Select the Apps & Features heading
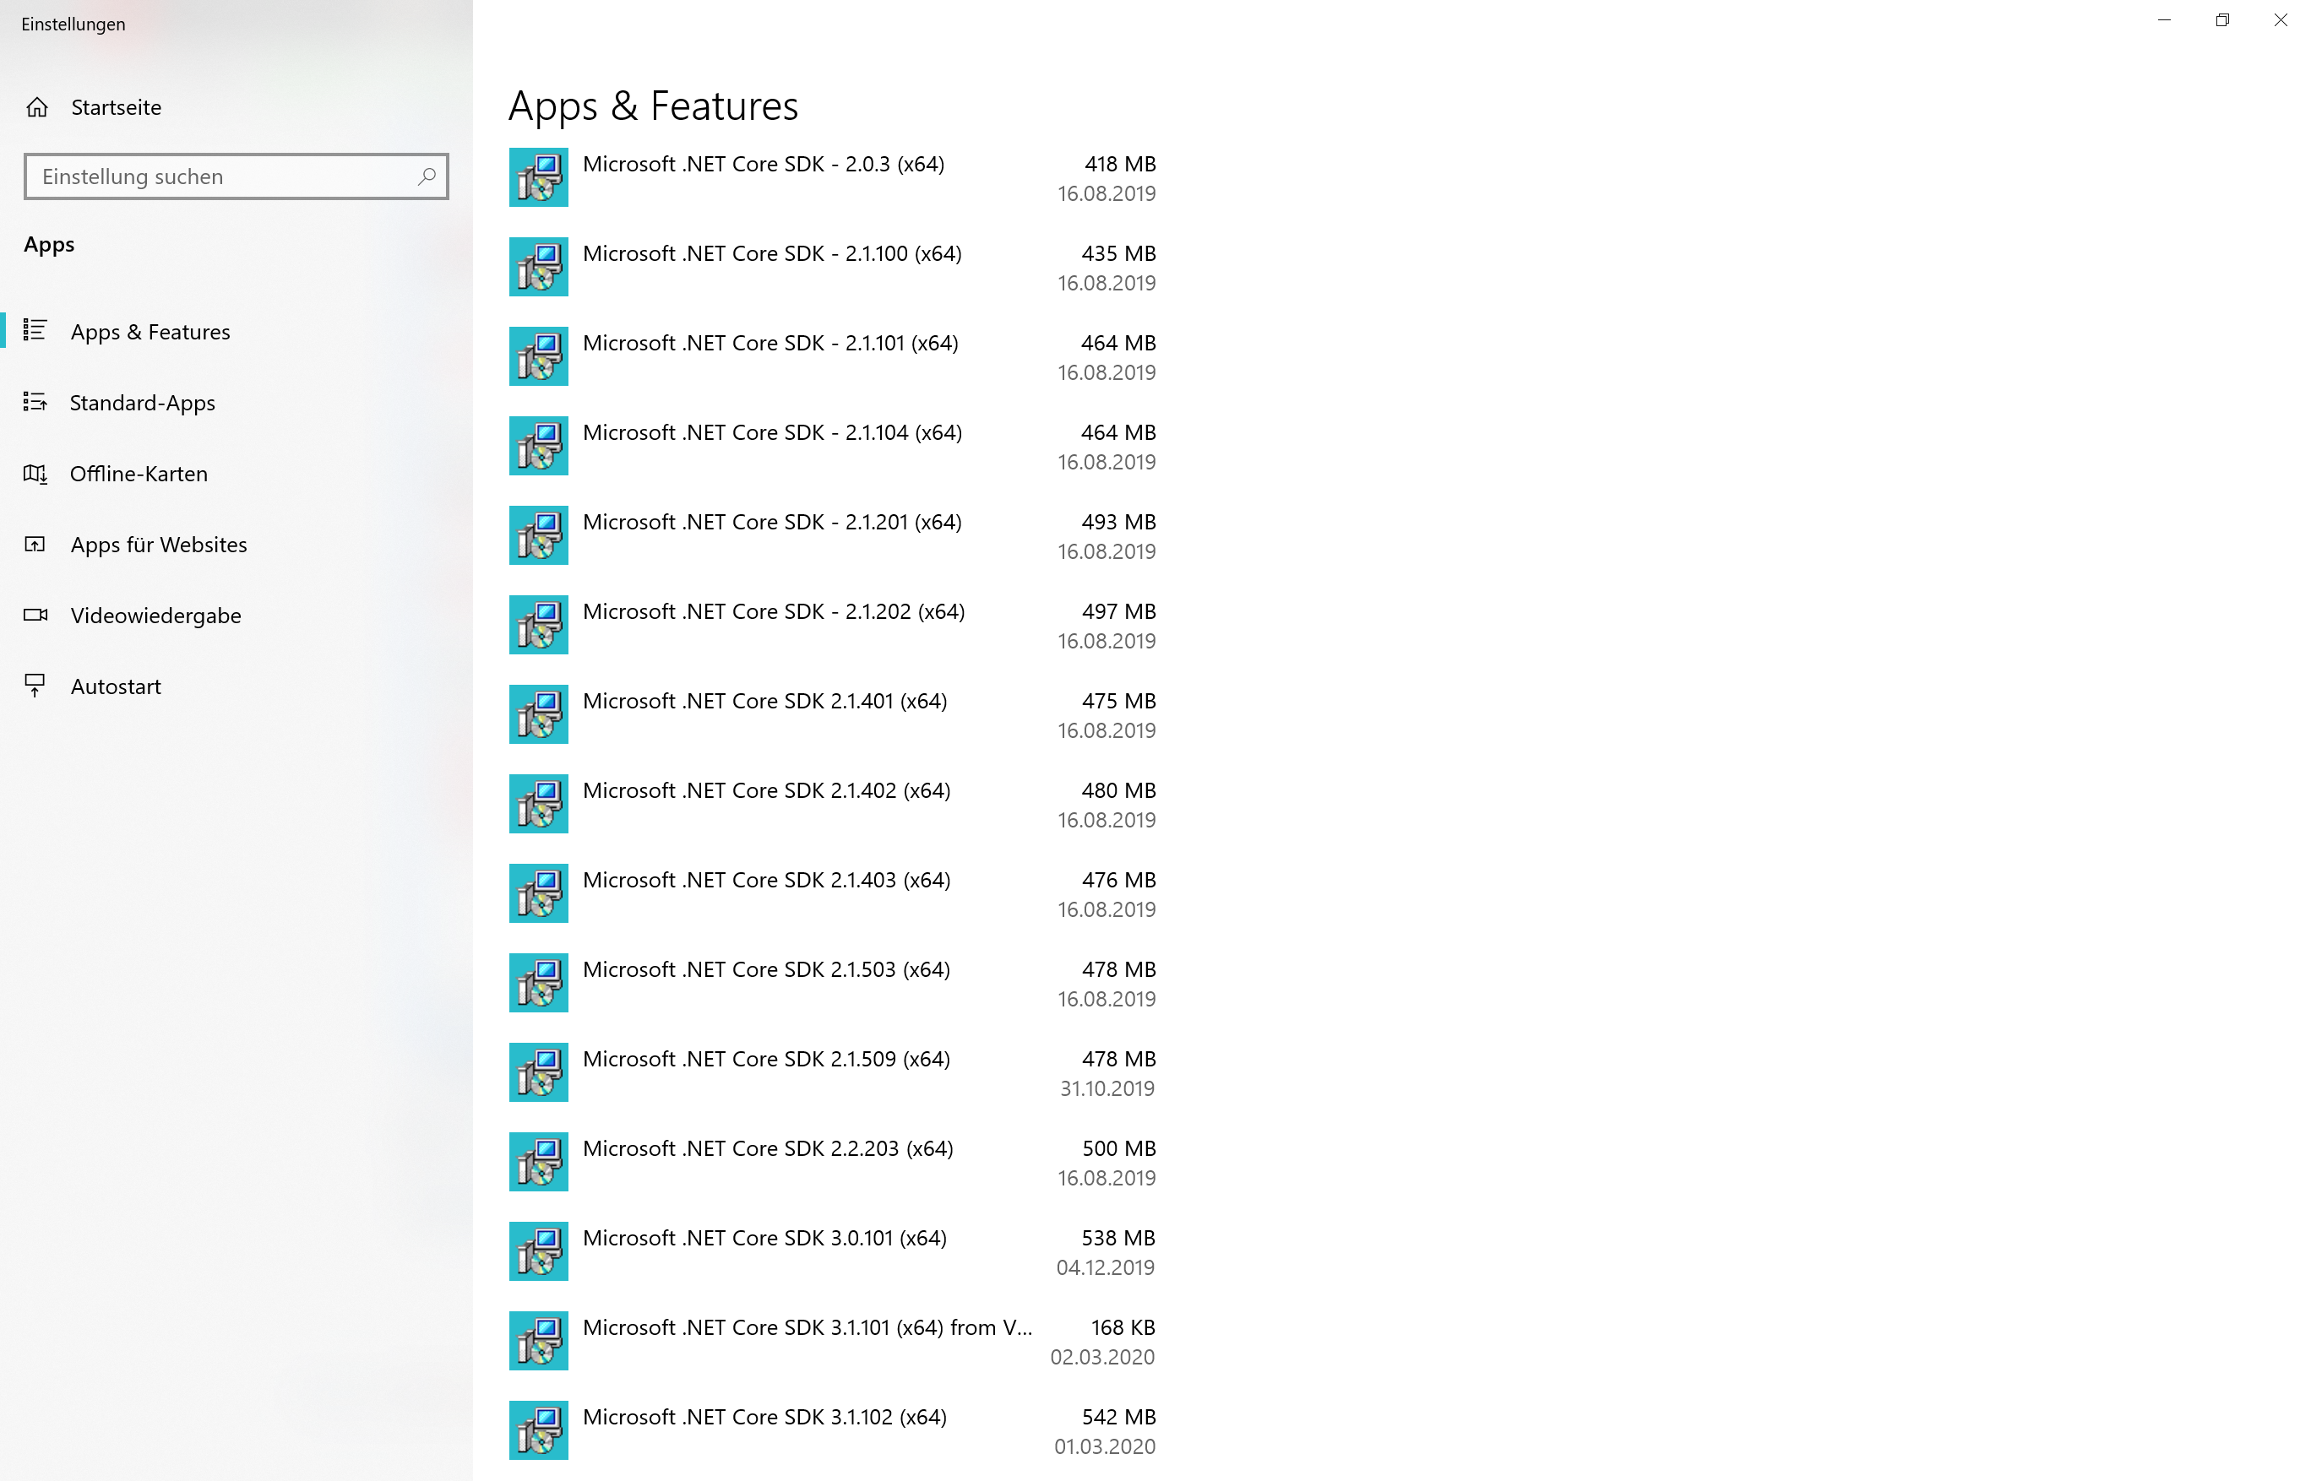The image size is (2311, 1481). pyautogui.click(x=653, y=106)
